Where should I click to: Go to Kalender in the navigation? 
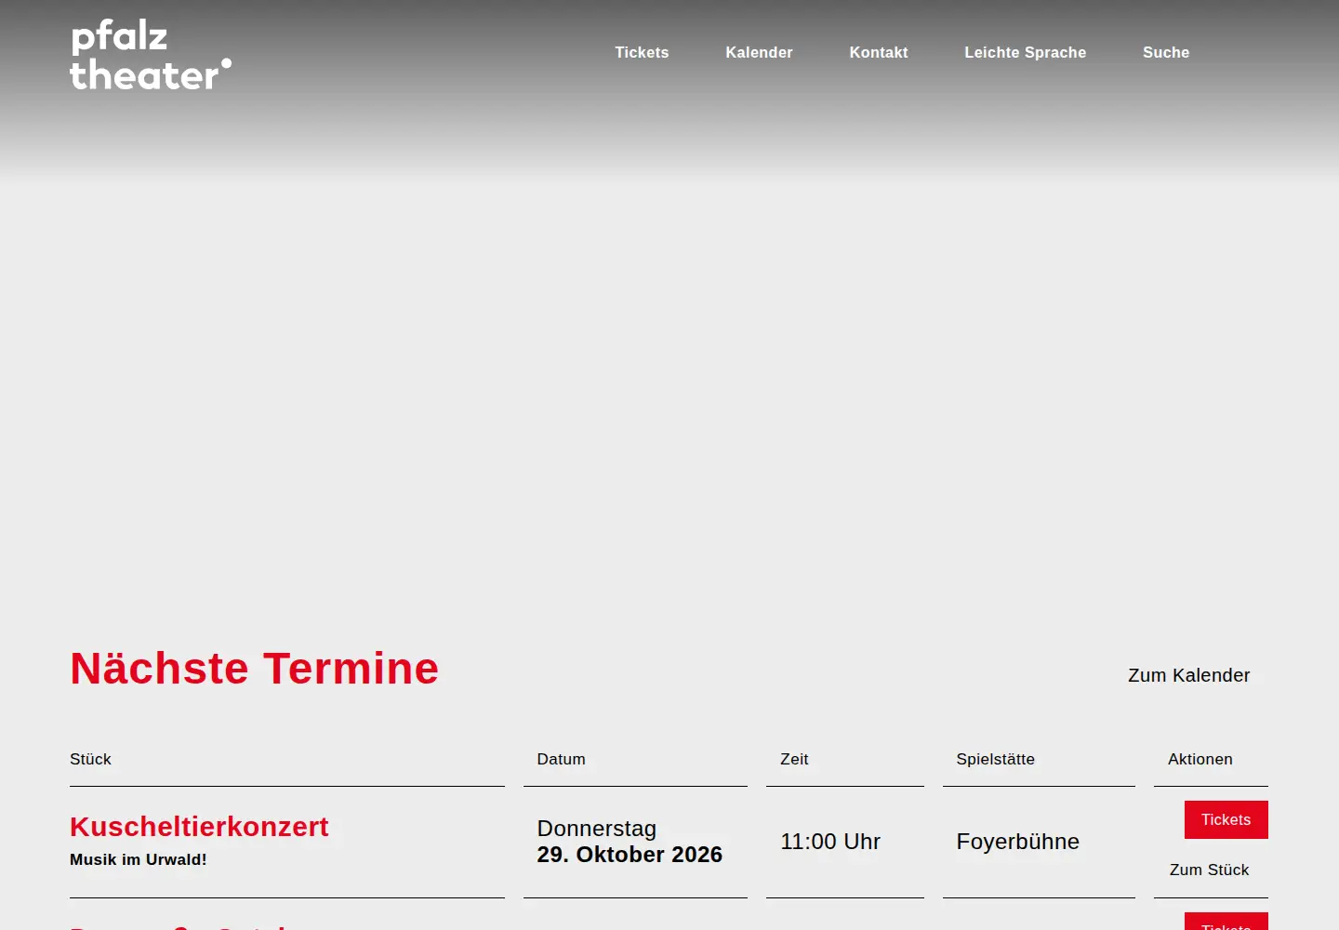pos(759,52)
